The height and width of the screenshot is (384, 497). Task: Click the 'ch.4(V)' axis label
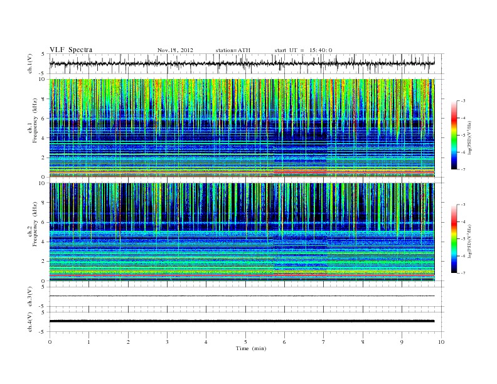click(30, 322)
